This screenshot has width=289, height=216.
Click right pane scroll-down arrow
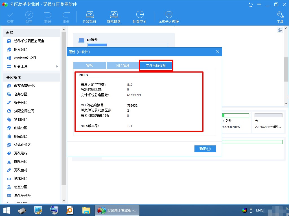286,103
